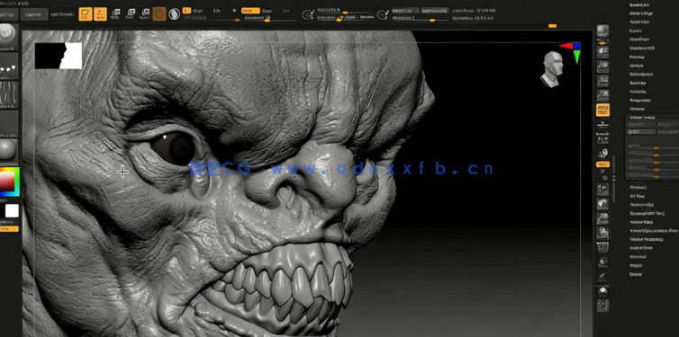This screenshot has height=337, width=679.
Task: Select the white secondary color swatch
Action: [x=12, y=211]
